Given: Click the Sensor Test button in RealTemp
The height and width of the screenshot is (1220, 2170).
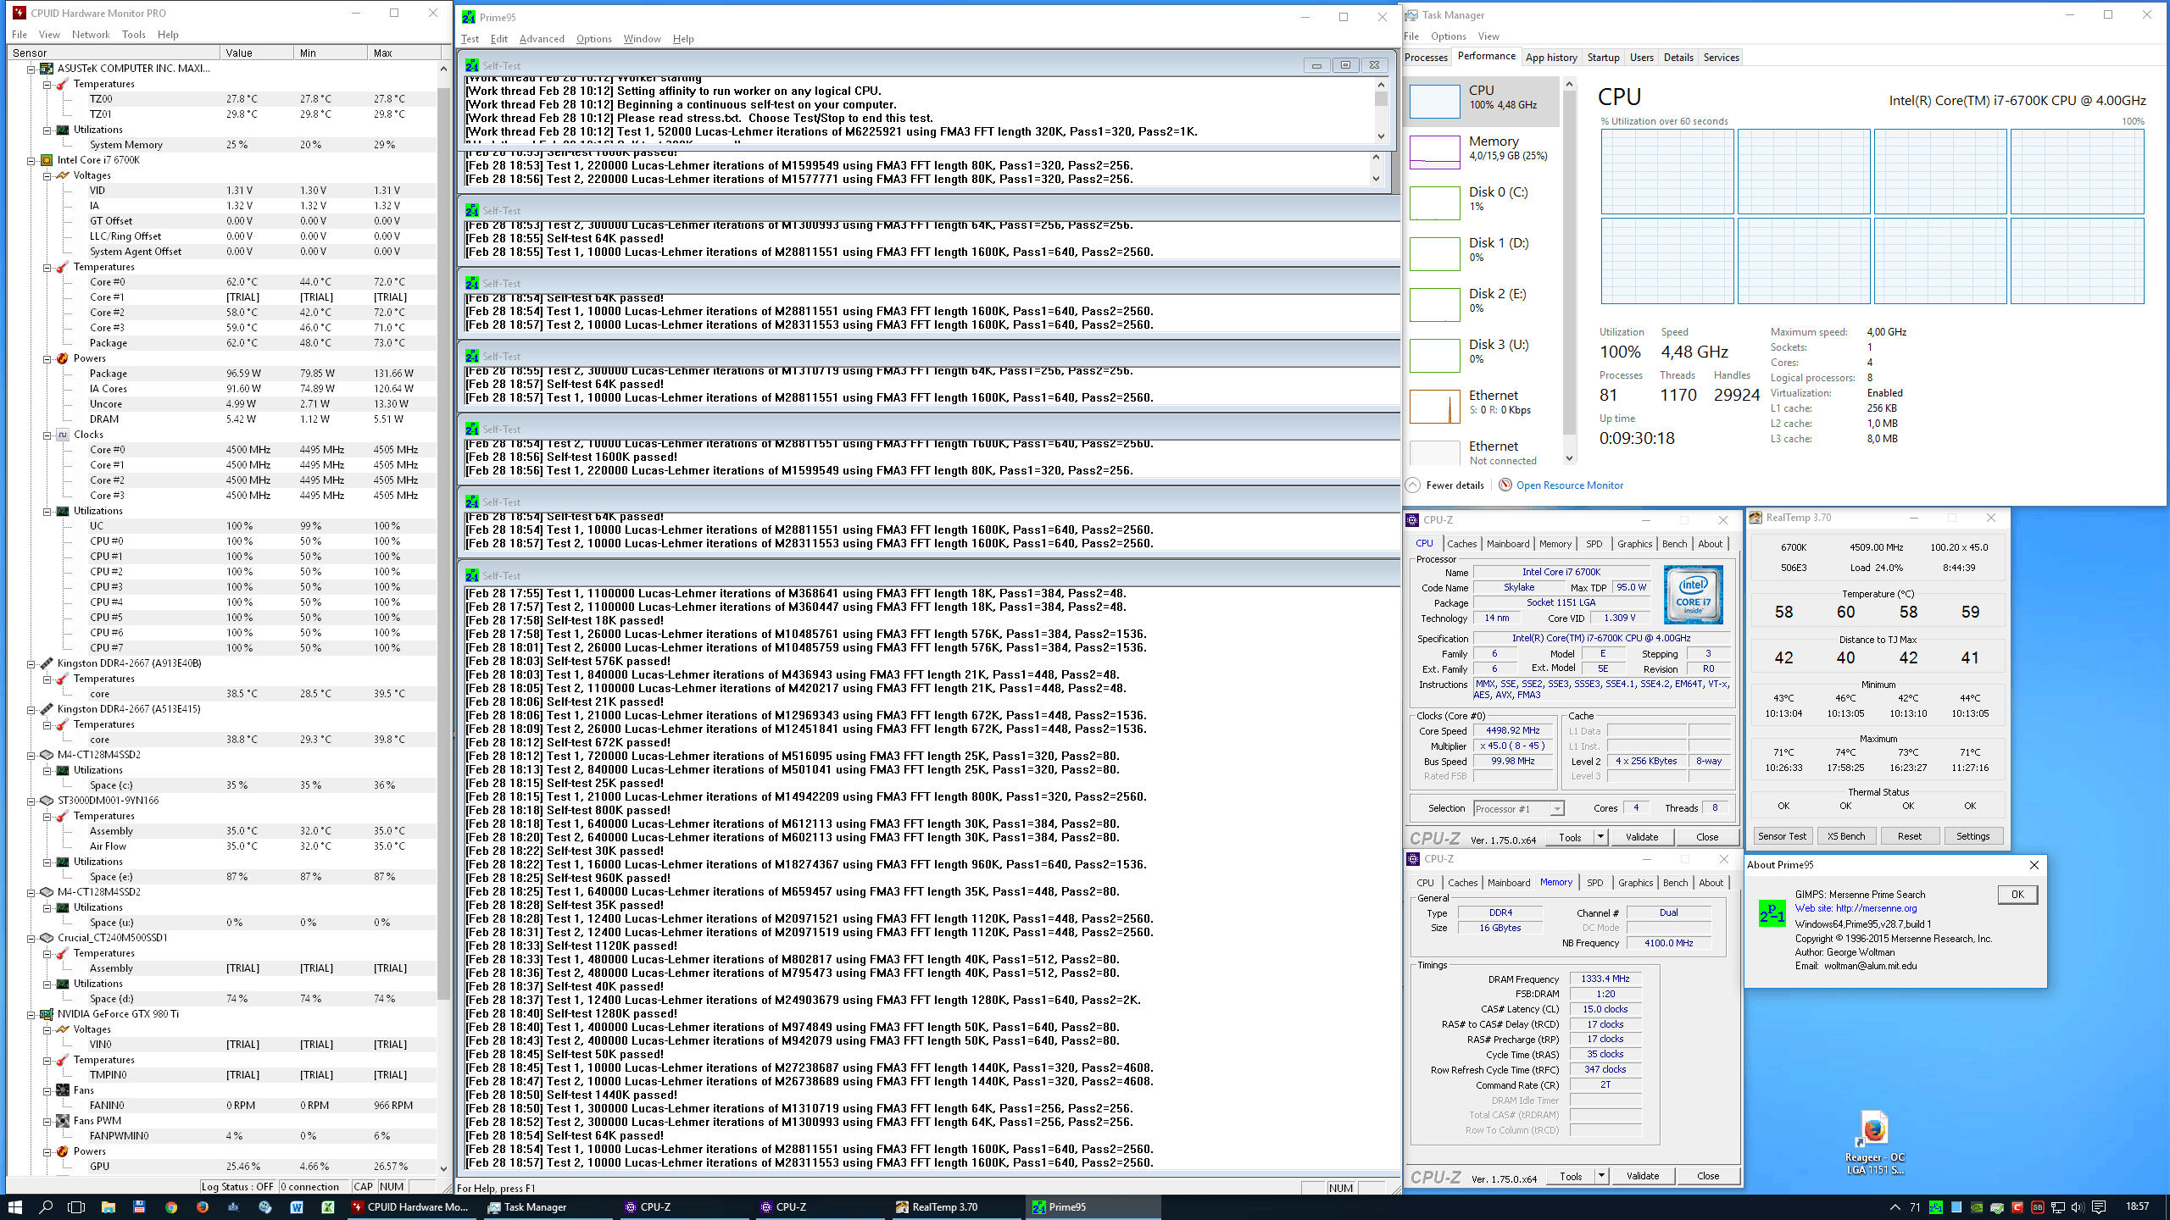Looking at the screenshot, I should click(x=1782, y=836).
